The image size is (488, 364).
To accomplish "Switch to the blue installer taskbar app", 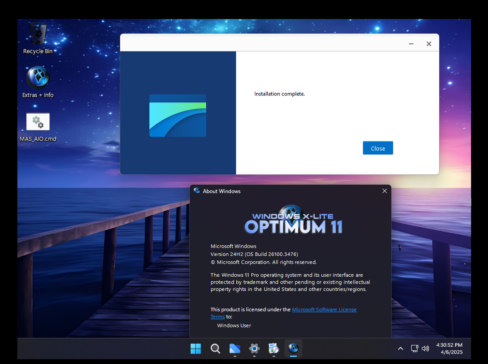I will tap(234, 349).
